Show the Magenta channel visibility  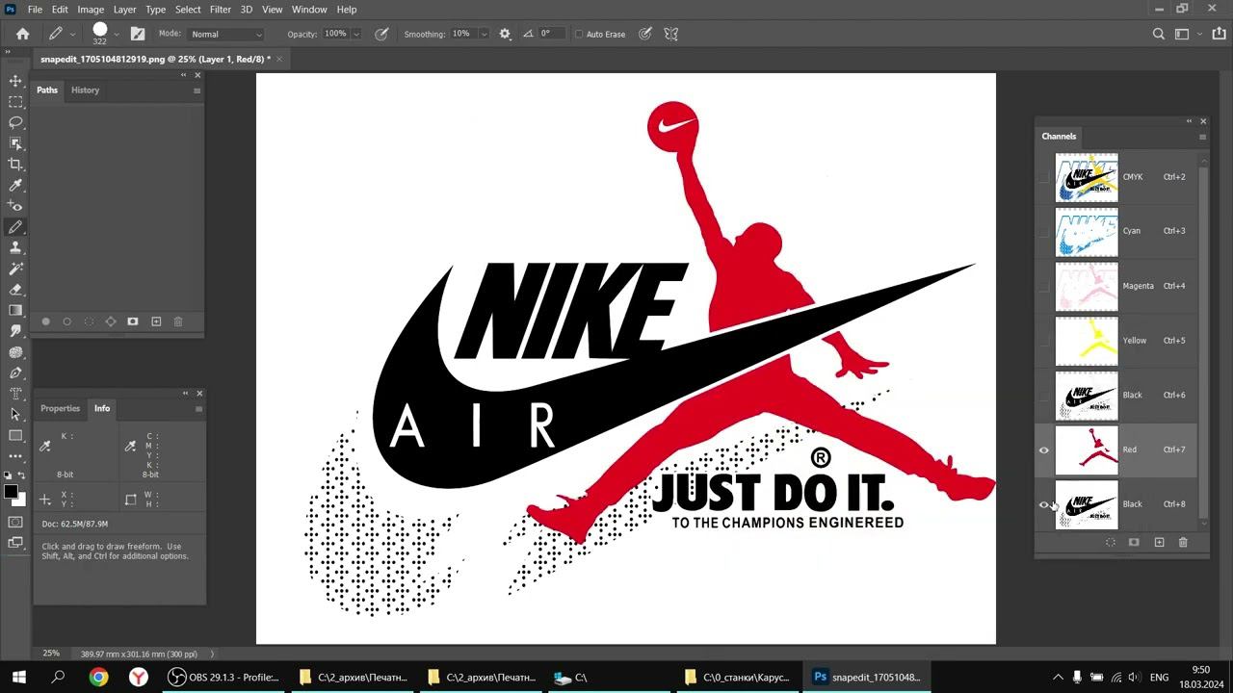tap(1044, 286)
